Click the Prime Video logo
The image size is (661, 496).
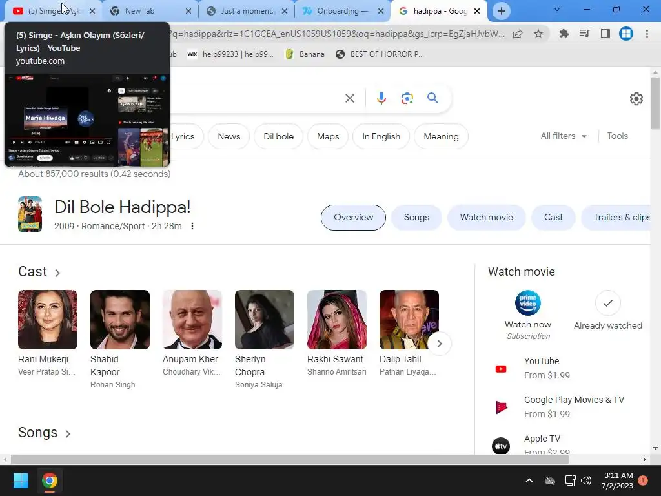pos(528,303)
